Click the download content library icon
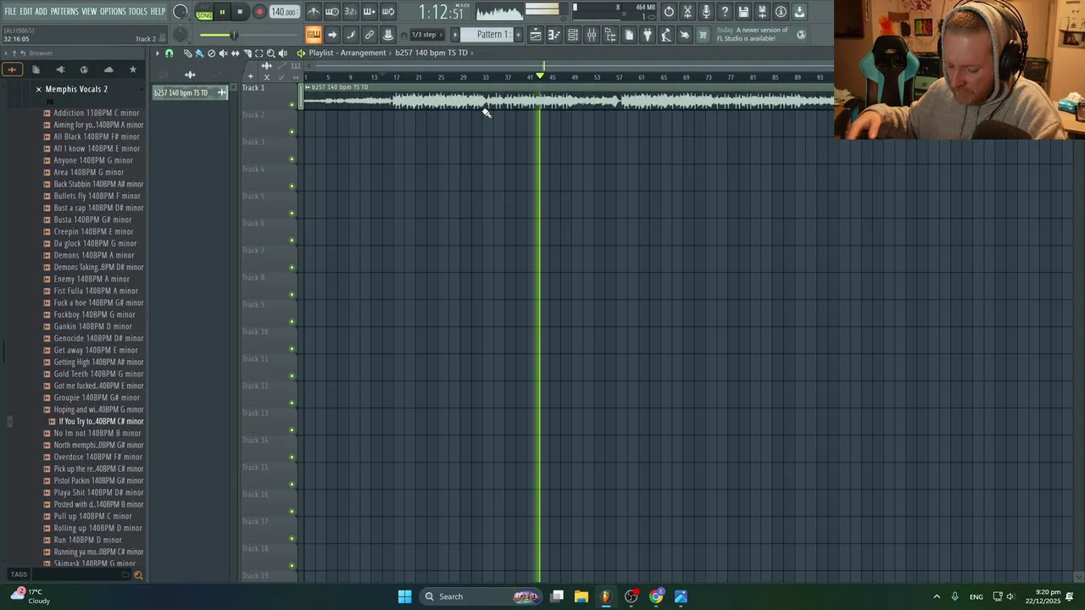This screenshot has height=610, width=1085. (799, 12)
